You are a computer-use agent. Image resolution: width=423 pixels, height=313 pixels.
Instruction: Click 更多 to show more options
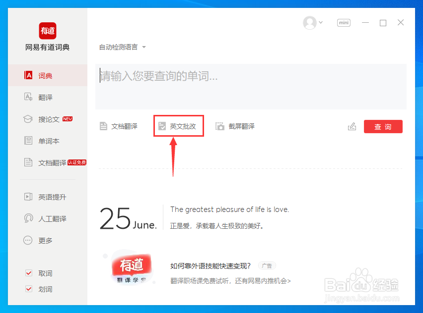(x=48, y=240)
